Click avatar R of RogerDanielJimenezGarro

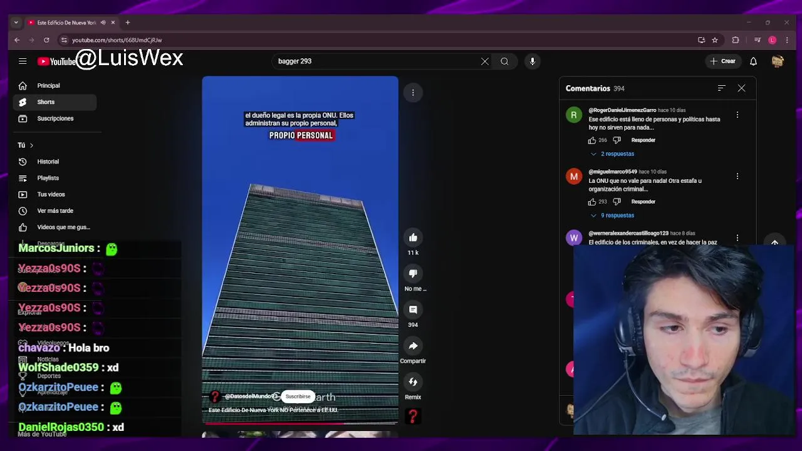[574, 115]
